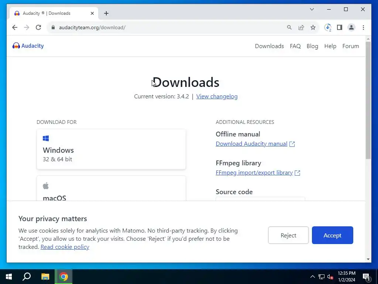Open the Windows Start menu
378x284 pixels.
tap(9, 277)
